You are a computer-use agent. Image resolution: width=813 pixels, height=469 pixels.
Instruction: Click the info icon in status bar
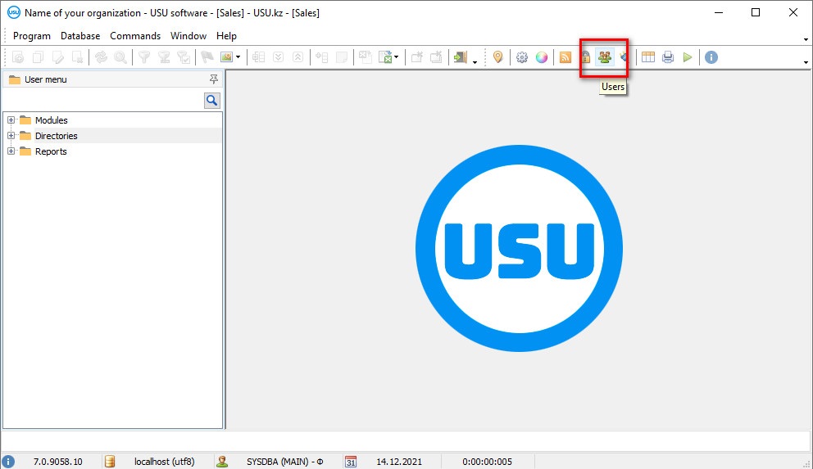(8, 462)
